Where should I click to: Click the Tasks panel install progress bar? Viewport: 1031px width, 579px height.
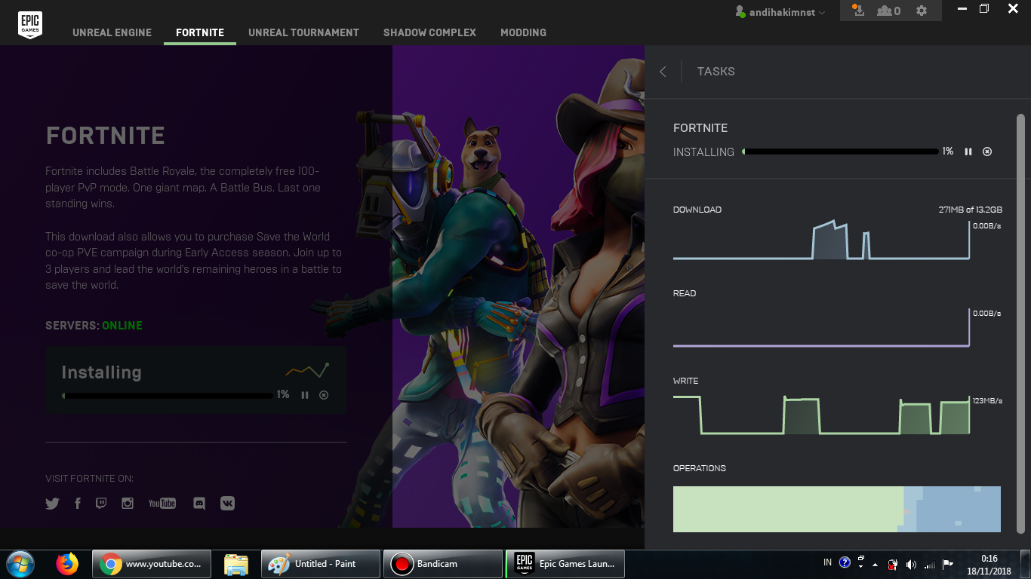pos(841,152)
